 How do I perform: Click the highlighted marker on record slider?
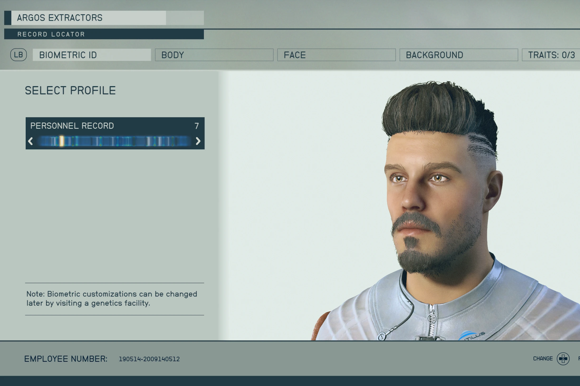click(61, 141)
